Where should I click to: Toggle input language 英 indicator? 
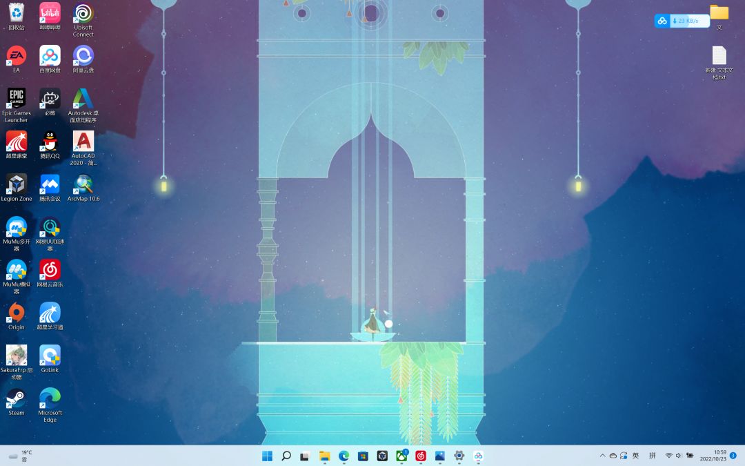click(636, 456)
